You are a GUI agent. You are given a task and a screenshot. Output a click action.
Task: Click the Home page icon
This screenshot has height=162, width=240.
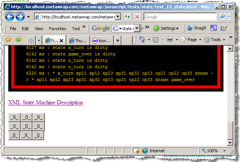[x=142, y=40]
